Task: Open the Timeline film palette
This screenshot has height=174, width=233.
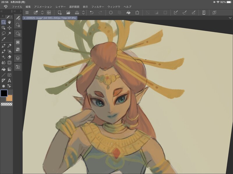Action: tap(18, 42)
